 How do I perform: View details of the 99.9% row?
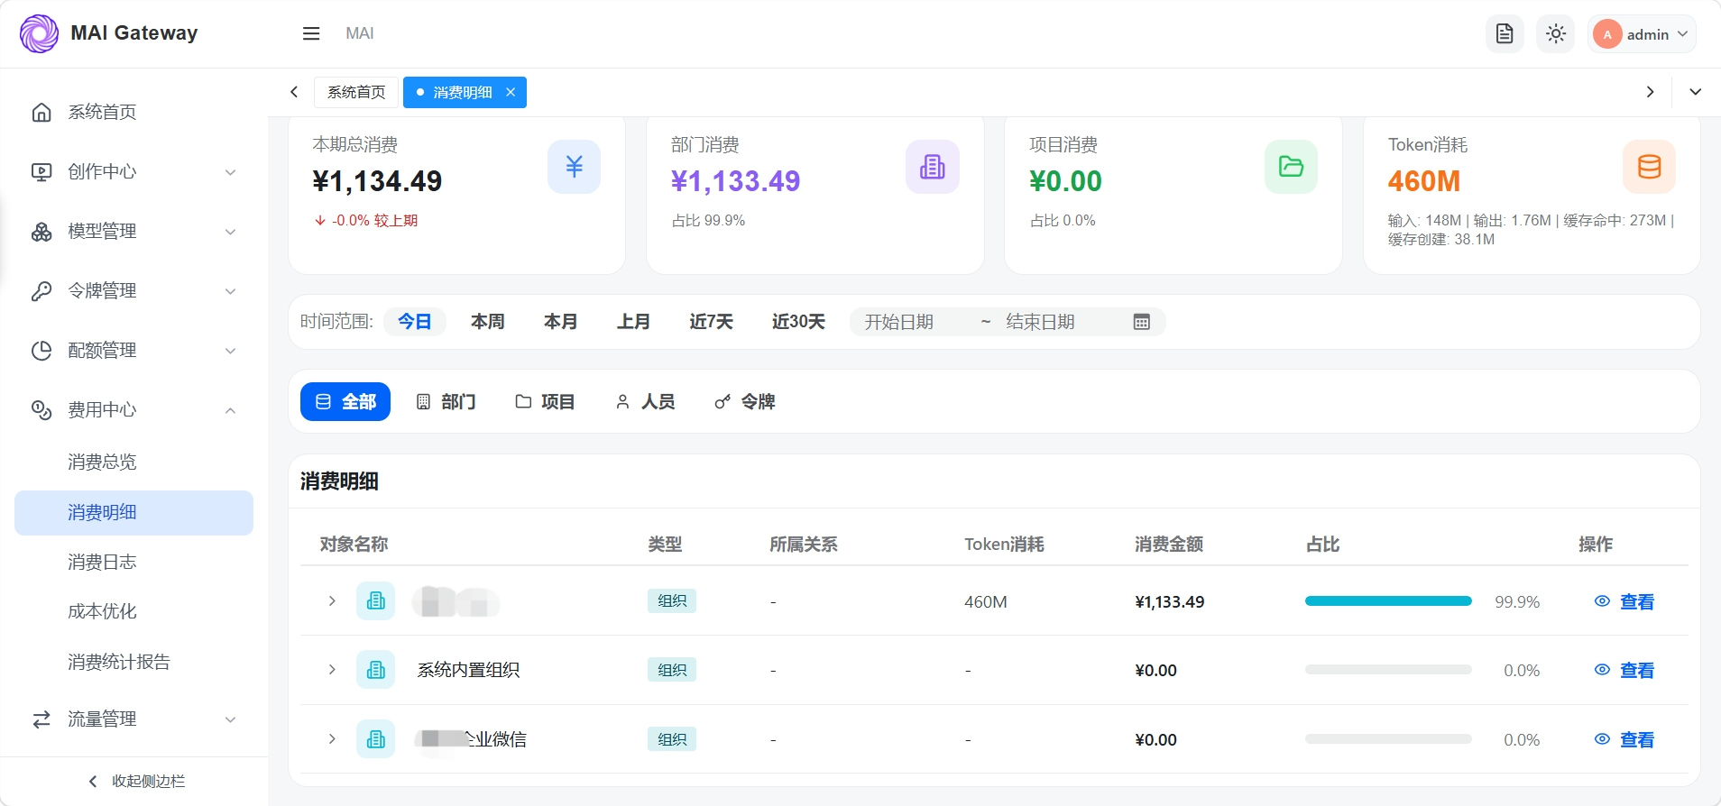tap(1624, 601)
